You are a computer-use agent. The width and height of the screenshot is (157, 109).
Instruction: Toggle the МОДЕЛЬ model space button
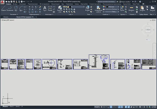97,107
